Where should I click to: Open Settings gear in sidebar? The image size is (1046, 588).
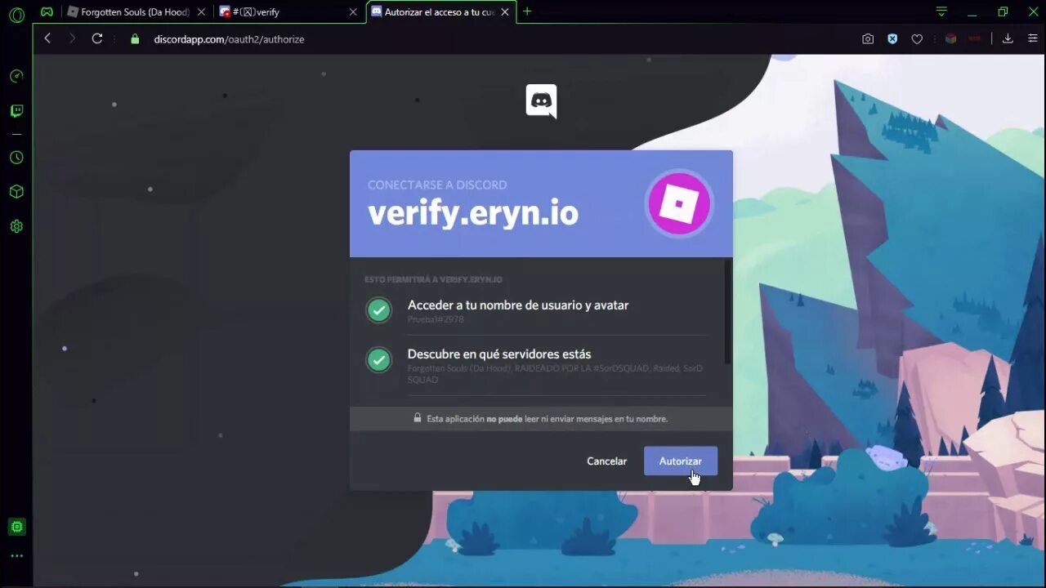[16, 226]
